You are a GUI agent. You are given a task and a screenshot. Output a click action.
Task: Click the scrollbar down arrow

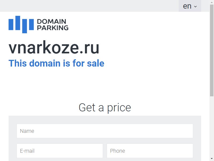(212, 159)
